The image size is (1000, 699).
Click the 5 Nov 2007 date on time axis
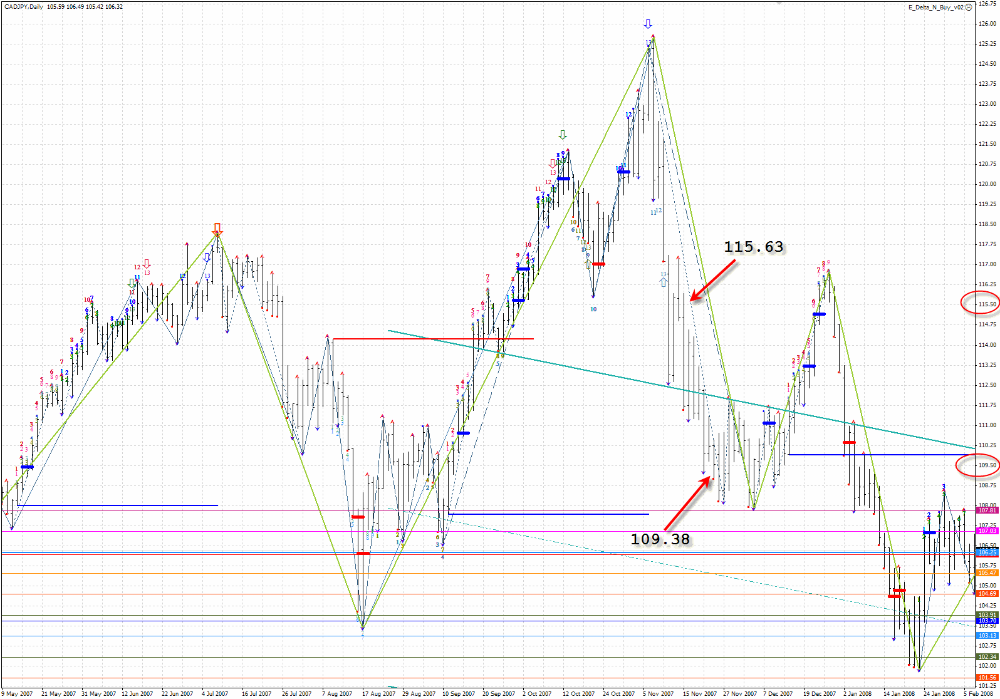tap(659, 693)
